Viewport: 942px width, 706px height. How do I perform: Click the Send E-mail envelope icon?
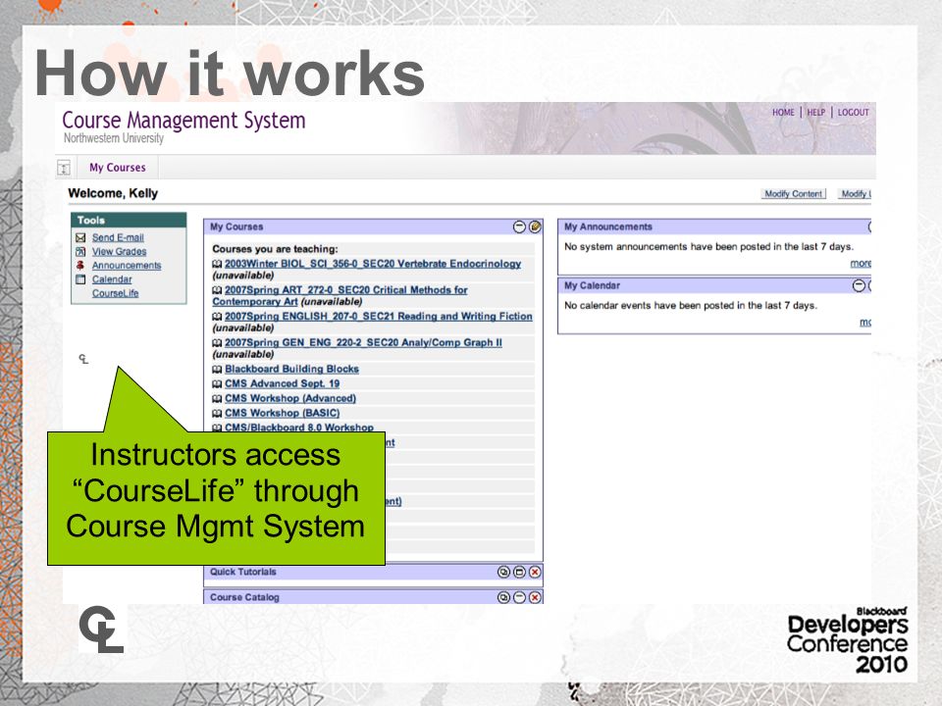[x=80, y=237]
